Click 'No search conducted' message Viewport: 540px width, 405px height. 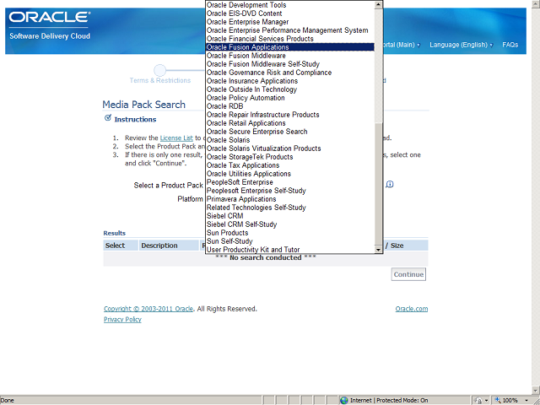[x=266, y=257]
